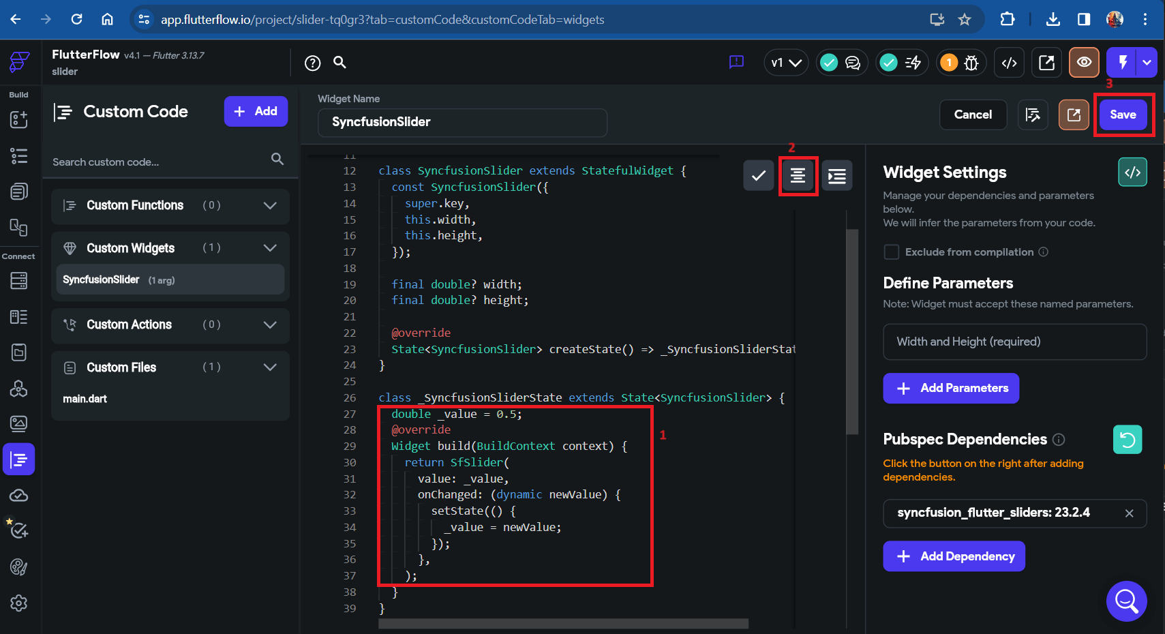Click the Widget Name input field
This screenshot has height=634, width=1165.
click(462, 123)
